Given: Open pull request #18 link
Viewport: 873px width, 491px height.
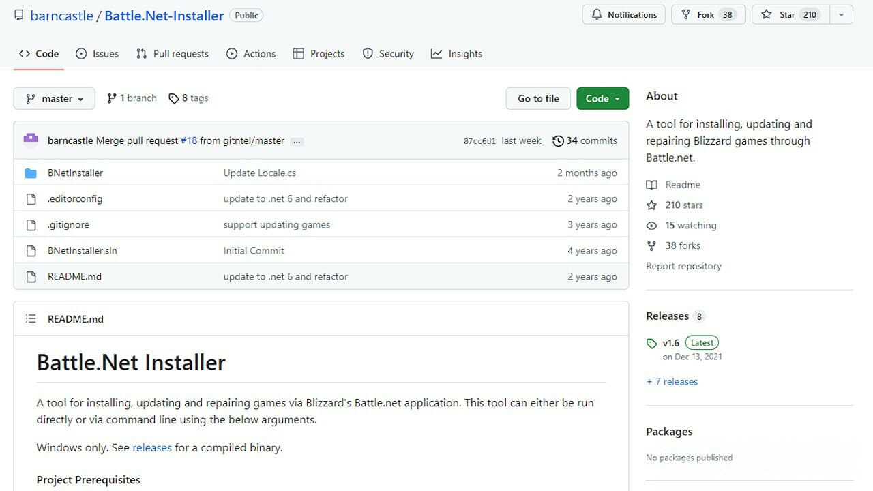Looking at the screenshot, I should (189, 140).
